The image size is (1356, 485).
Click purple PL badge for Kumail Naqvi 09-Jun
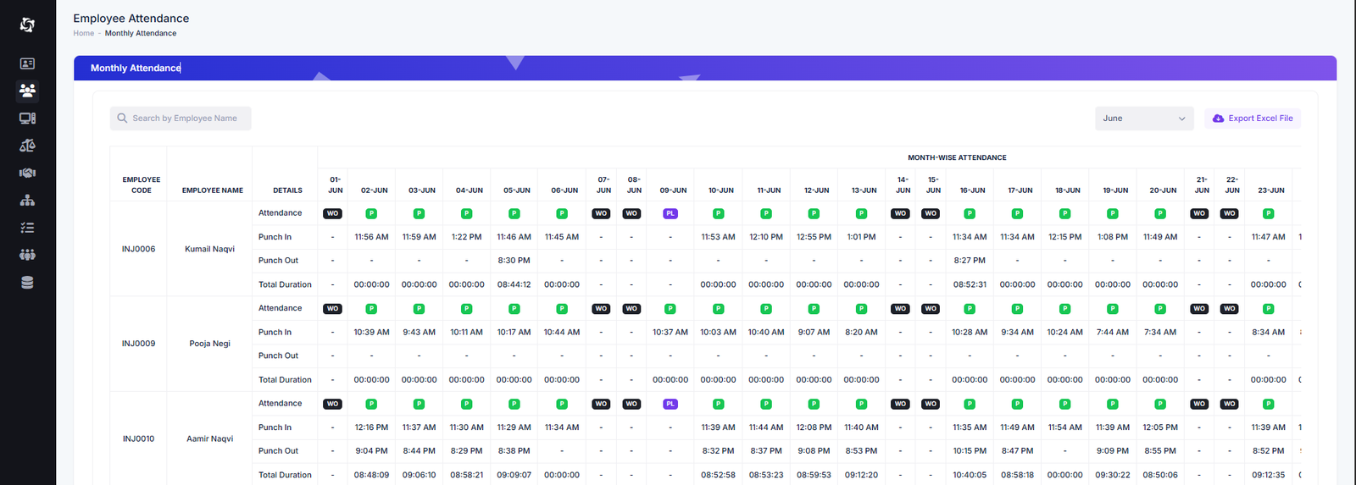pos(670,213)
